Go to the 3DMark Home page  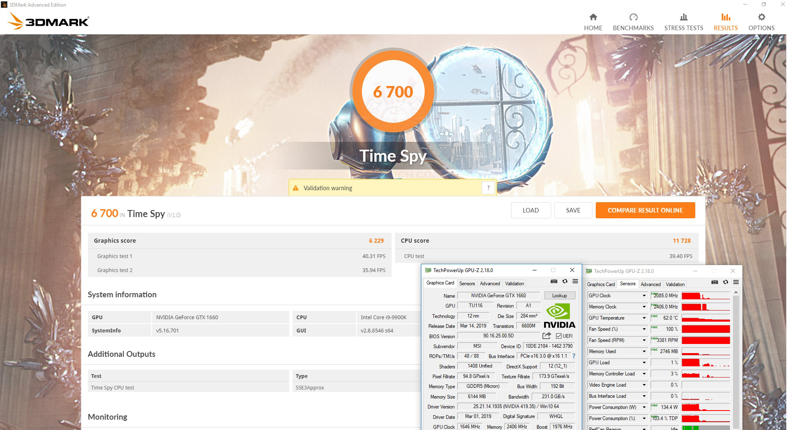point(593,22)
